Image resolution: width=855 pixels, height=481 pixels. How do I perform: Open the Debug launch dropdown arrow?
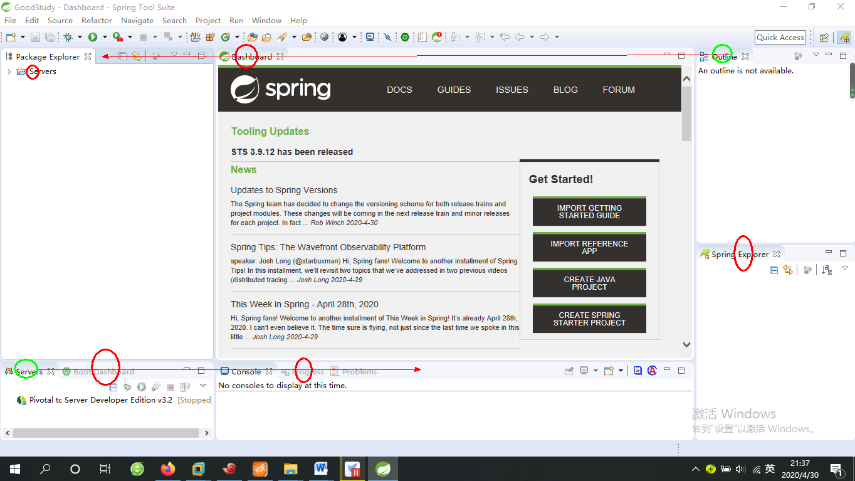click(x=80, y=37)
